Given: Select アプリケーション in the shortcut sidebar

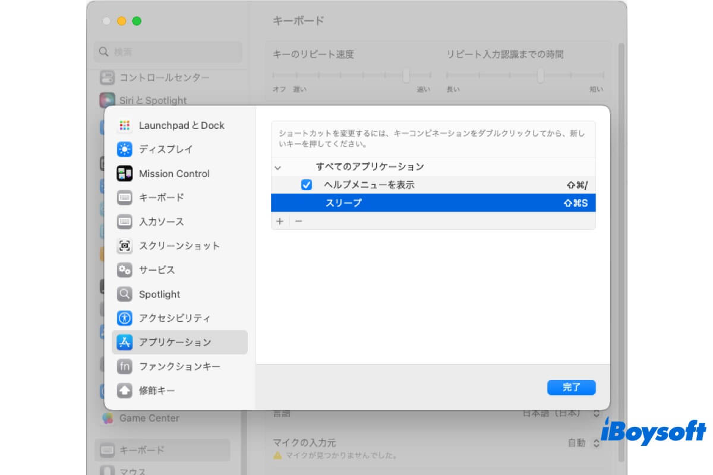Looking at the screenshot, I should point(175,343).
